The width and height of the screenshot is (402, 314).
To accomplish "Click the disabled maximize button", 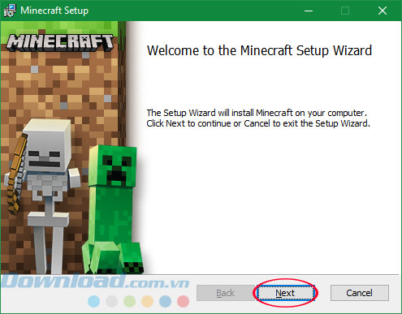I will pyautogui.click(x=345, y=11).
